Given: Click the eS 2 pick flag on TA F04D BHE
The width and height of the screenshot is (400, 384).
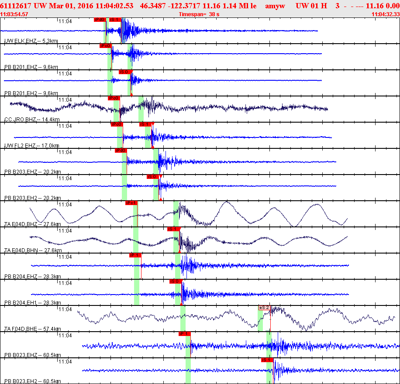Looking at the screenshot, I should point(265,308).
